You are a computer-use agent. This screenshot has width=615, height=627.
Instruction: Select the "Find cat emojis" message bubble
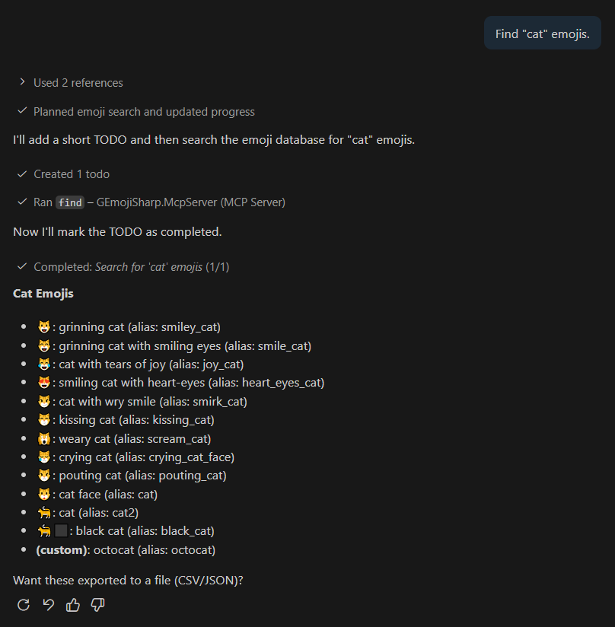(542, 33)
